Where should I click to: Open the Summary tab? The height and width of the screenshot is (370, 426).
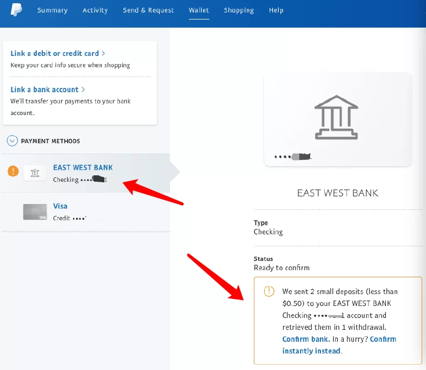coord(53,10)
